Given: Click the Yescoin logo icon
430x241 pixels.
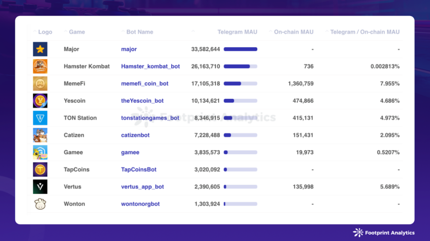Looking at the screenshot, I should click(40, 101).
